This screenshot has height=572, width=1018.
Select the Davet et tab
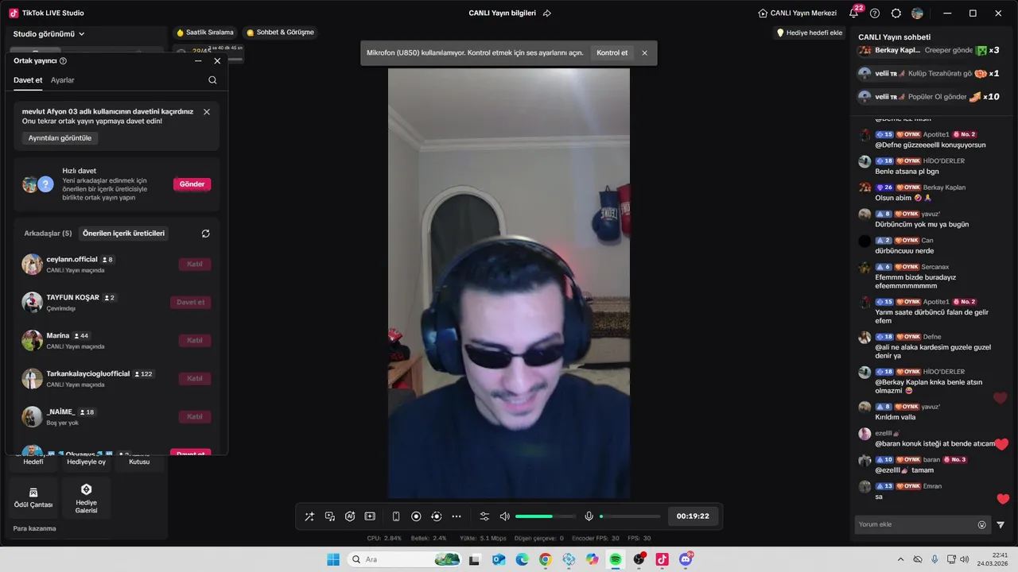(x=28, y=80)
